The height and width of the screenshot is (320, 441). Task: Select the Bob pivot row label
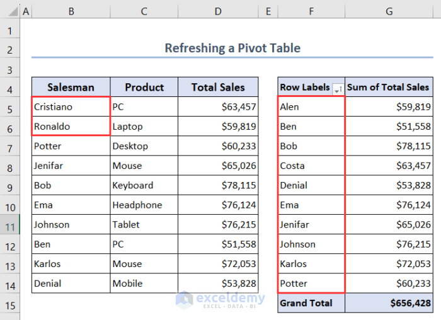[311, 146]
